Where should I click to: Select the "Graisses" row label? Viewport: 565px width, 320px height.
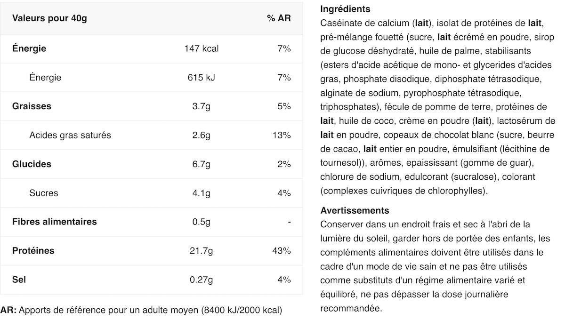(x=32, y=106)
